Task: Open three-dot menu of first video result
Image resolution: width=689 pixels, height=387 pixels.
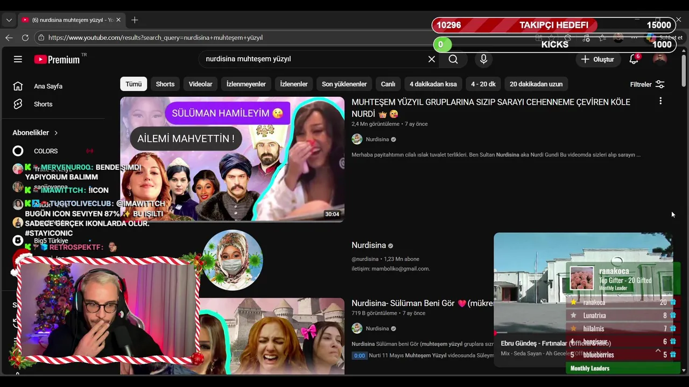Action: [x=660, y=101]
